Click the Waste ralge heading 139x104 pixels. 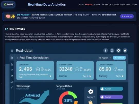point(23,86)
